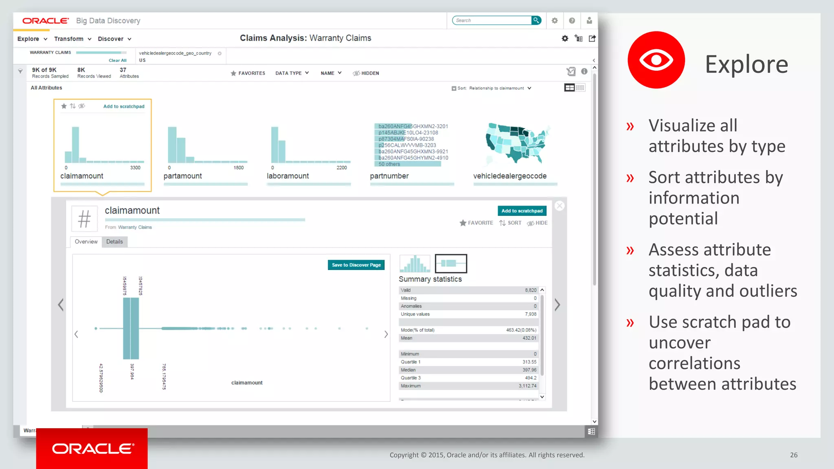Show the info icon for attributes
Screen dimensions: 834x469
pos(584,71)
